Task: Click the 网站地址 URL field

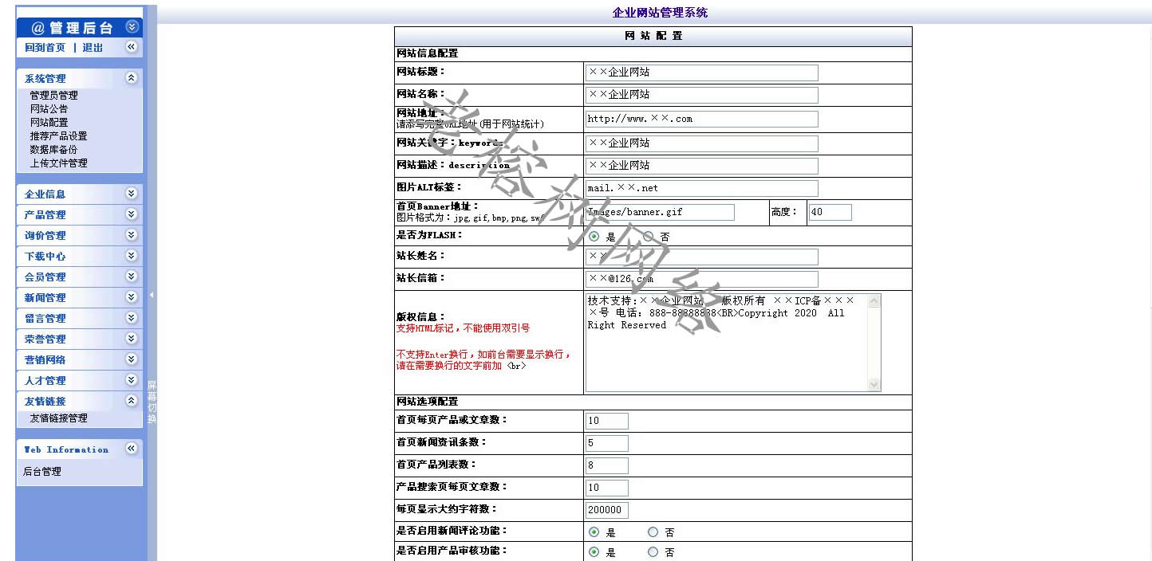Action: point(701,119)
